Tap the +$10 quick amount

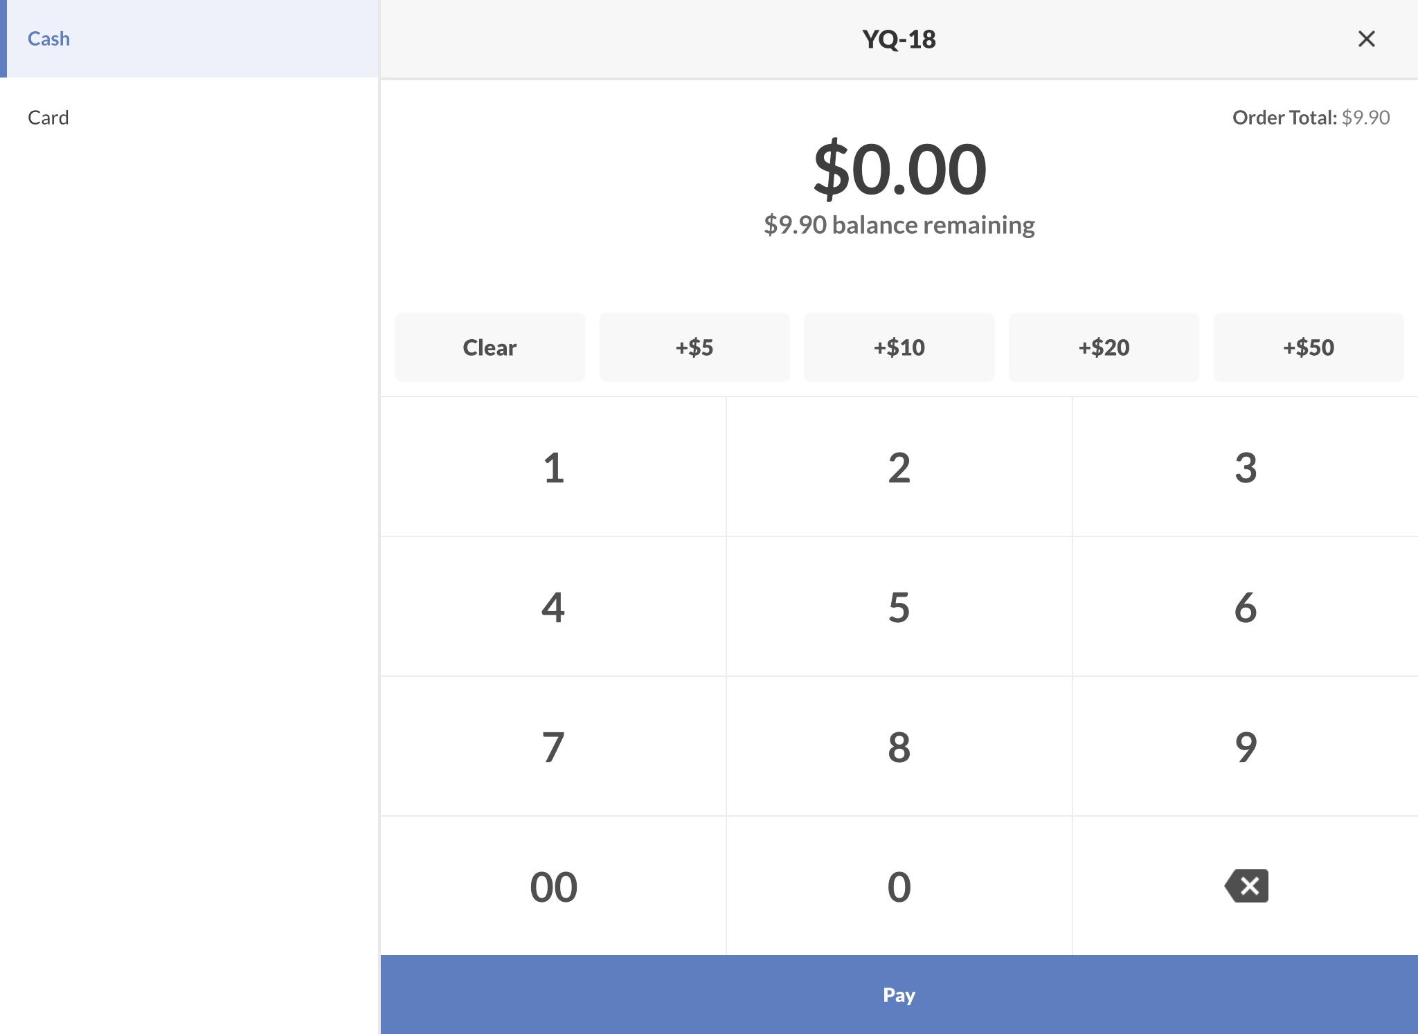[x=899, y=347]
